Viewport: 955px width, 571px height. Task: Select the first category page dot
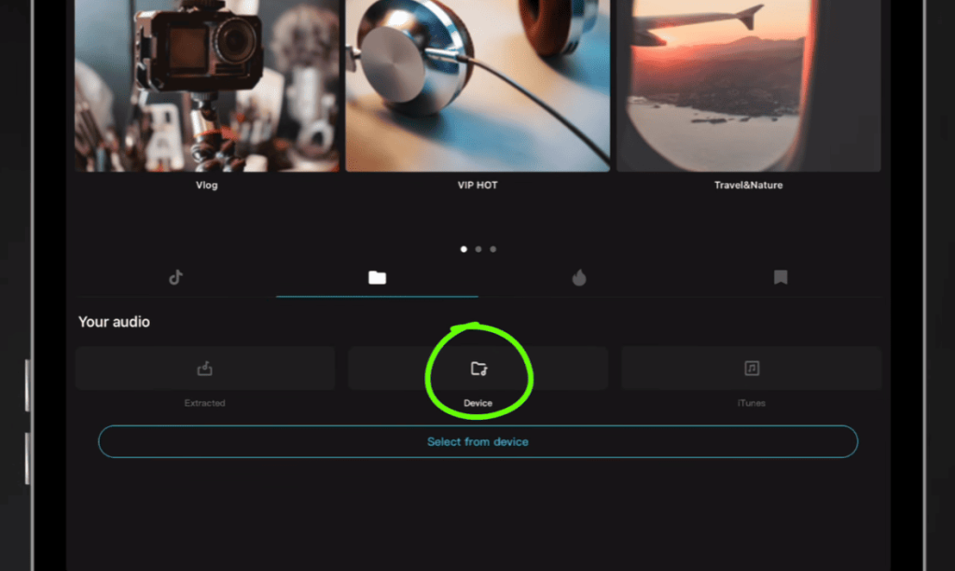[464, 249]
